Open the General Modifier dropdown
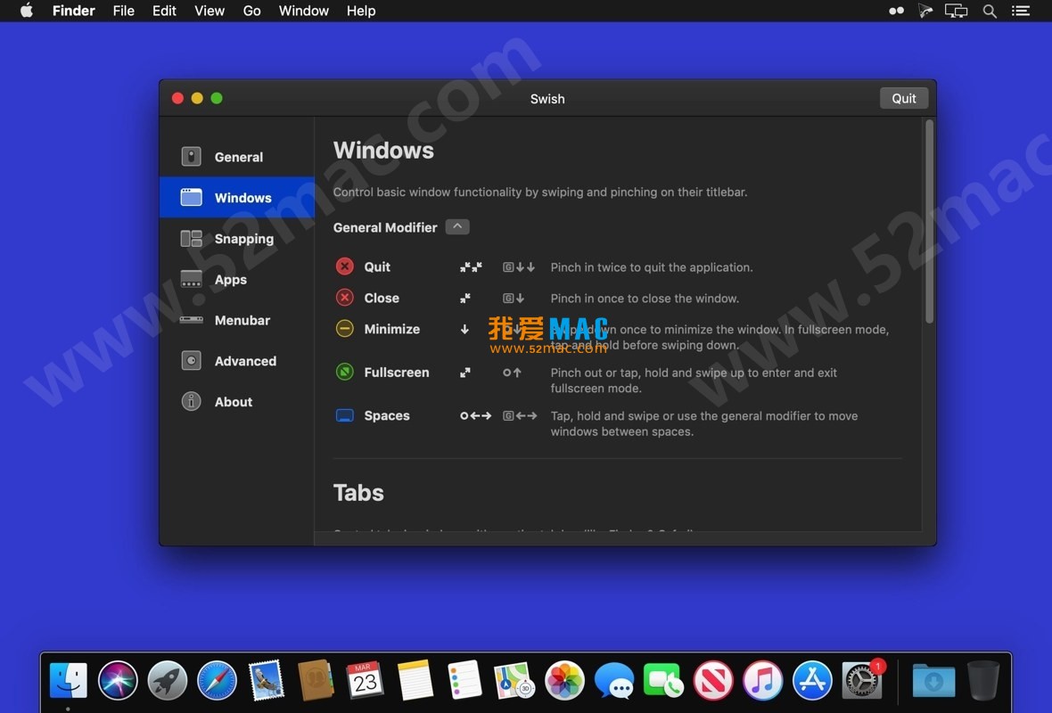The image size is (1052, 713). [x=457, y=227]
